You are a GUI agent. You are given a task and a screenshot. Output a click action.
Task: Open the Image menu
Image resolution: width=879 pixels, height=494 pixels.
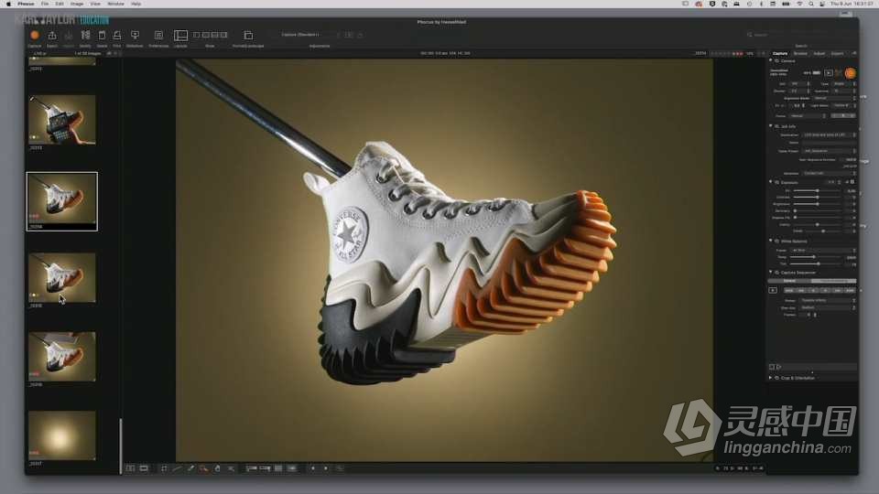click(77, 4)
